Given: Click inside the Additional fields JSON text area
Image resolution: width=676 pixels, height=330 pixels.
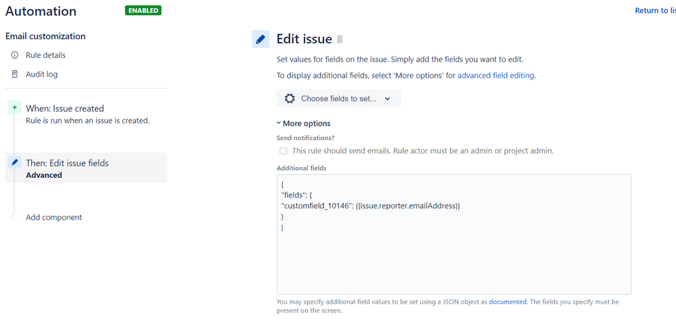Looking at the screenshot, I should click(x=454, y=235).
